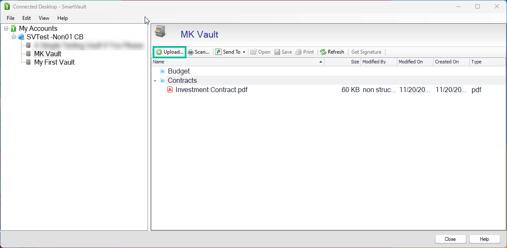
Task: Click the MK Vault cabinet tree icon
Action: click(28, 54)
